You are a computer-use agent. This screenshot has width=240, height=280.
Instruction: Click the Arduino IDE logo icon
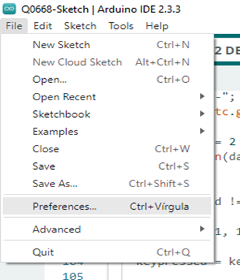[x=9, y=9]
